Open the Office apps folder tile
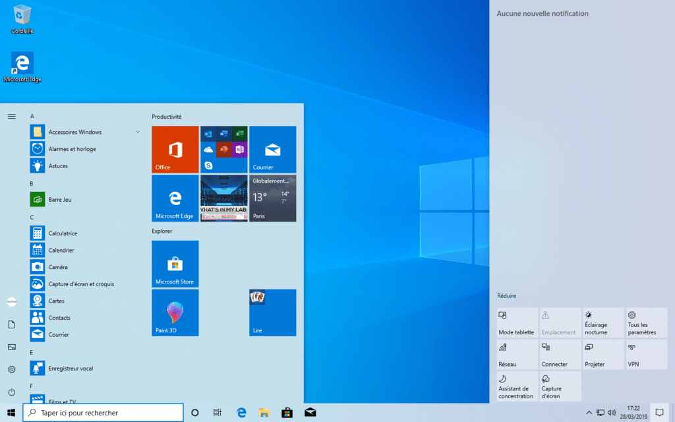The height and width of the screenshot is (422, 675). (x=224, y=150)
